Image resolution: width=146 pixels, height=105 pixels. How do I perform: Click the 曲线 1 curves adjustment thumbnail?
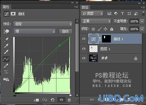93,39
